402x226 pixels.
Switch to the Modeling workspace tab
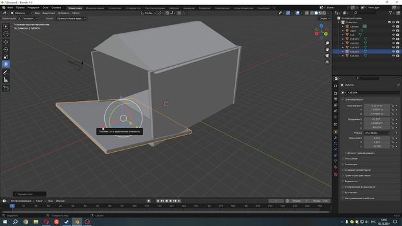click(x=95, y=8)
